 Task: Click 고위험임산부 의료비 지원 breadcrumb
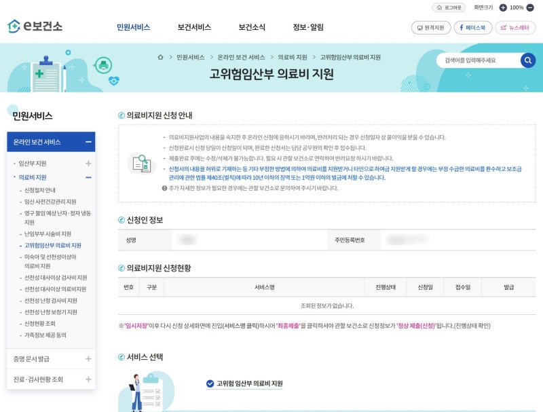pyautogui.click(x=350, y=57)
